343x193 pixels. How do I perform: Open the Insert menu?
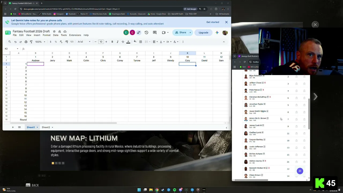37,35
